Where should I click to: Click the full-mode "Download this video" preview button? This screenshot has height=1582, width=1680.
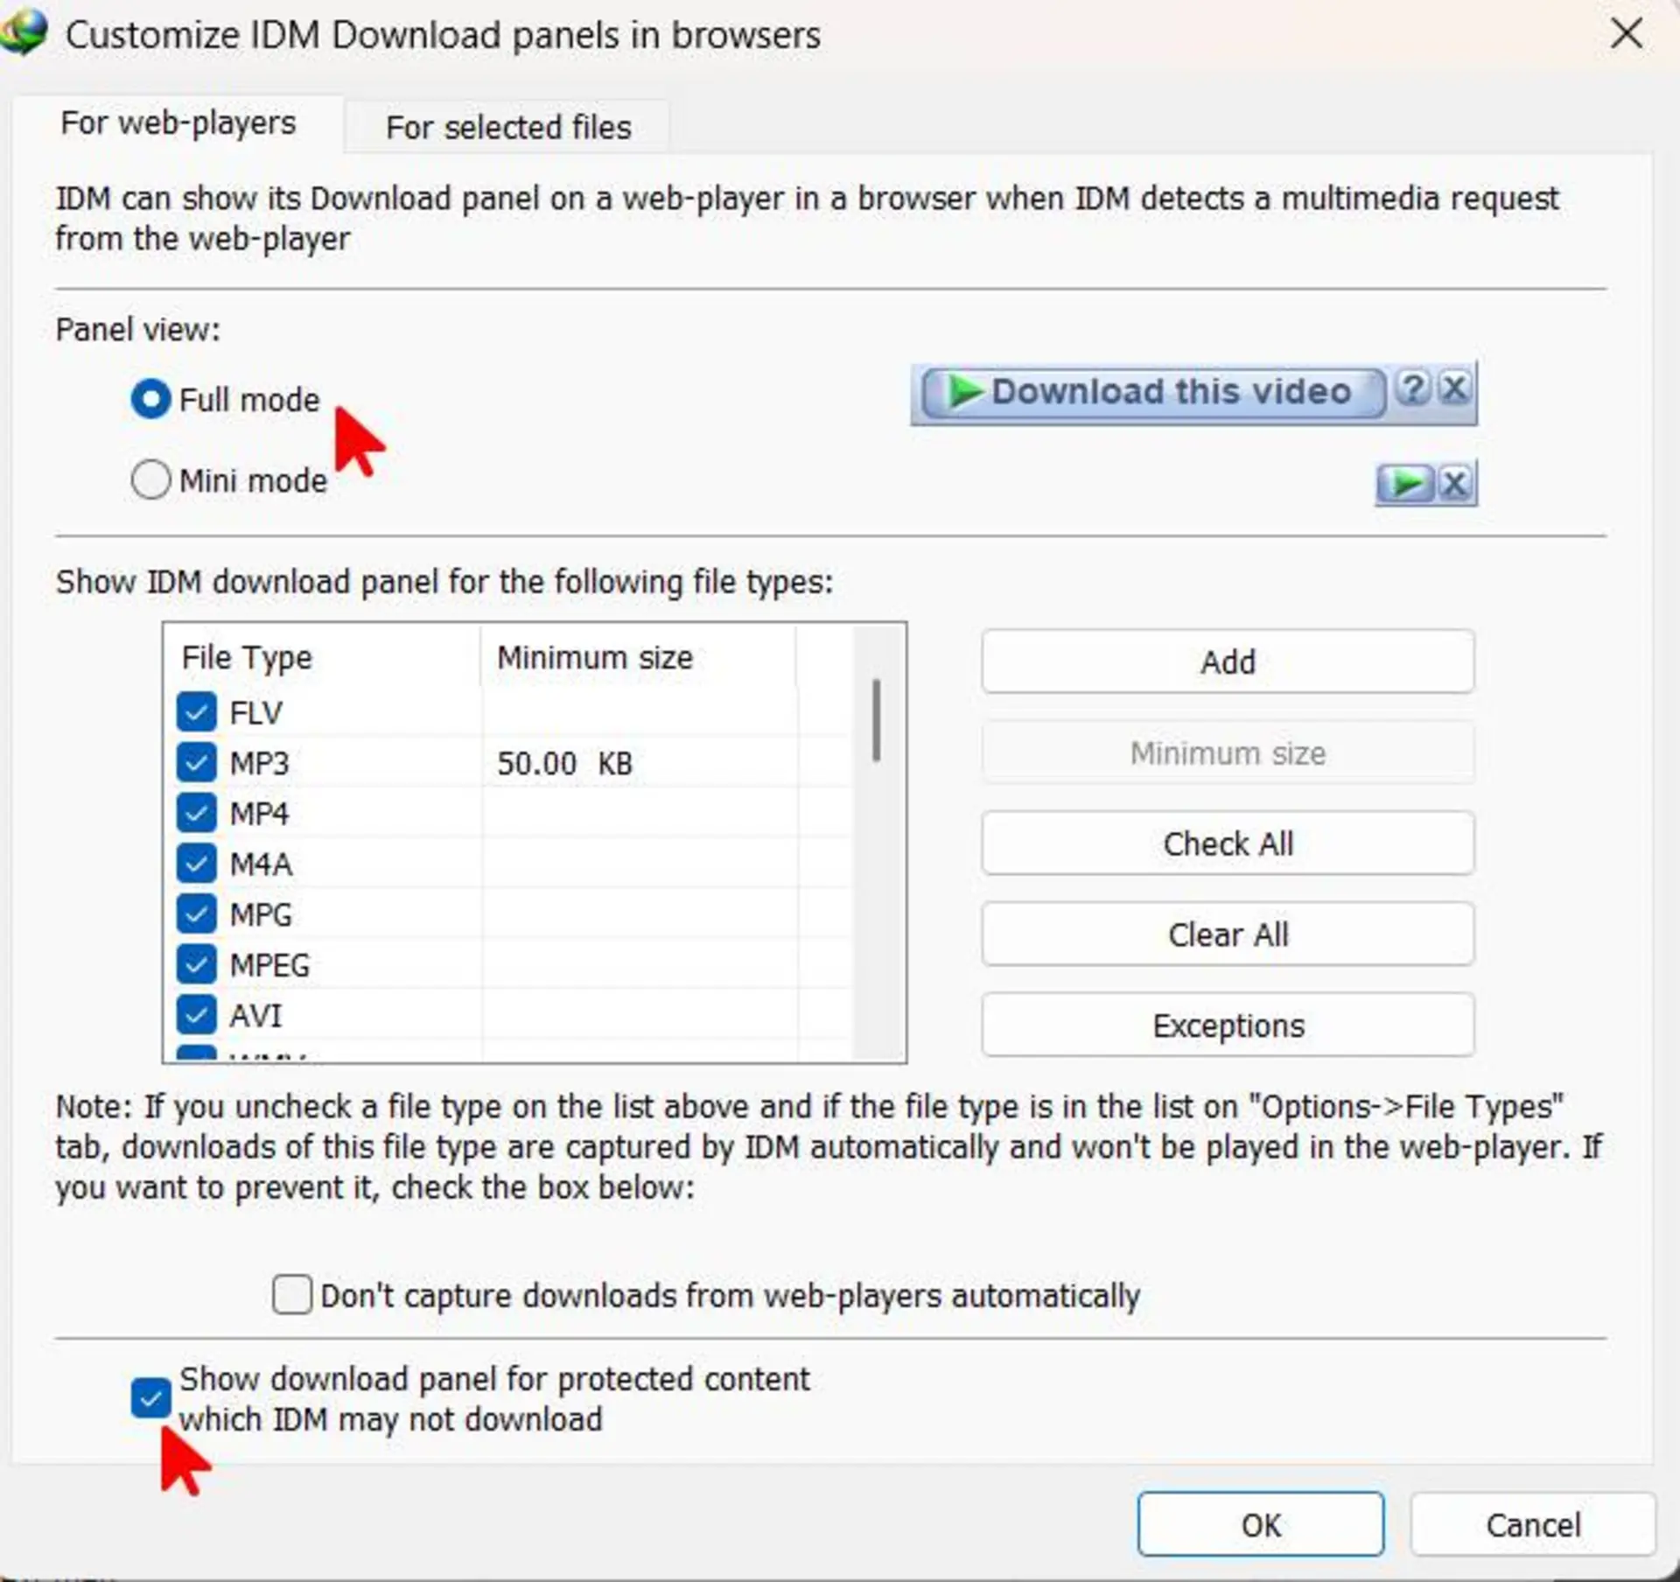[x=1153, y=393]
